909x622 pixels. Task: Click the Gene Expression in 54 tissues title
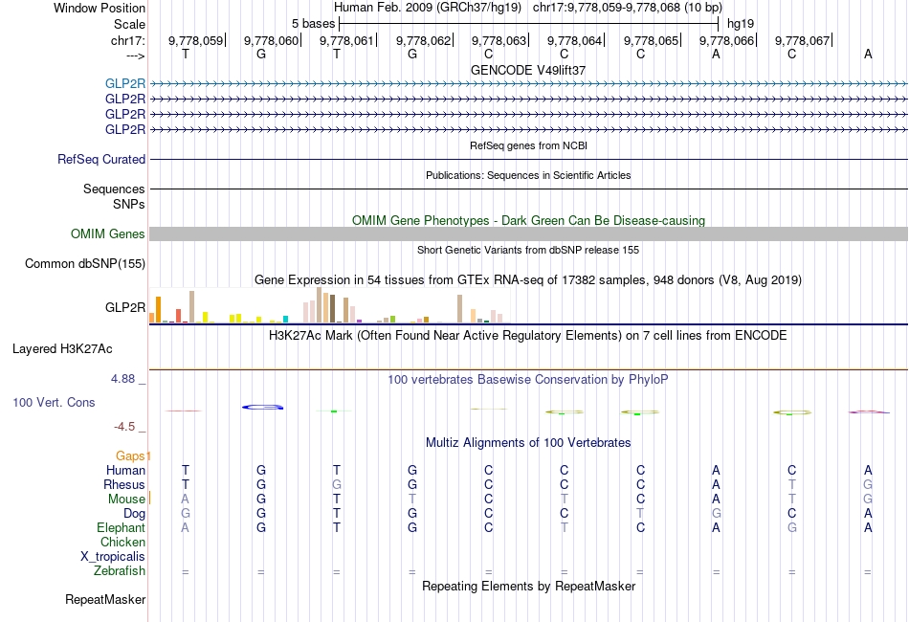(x=528, y=280)
